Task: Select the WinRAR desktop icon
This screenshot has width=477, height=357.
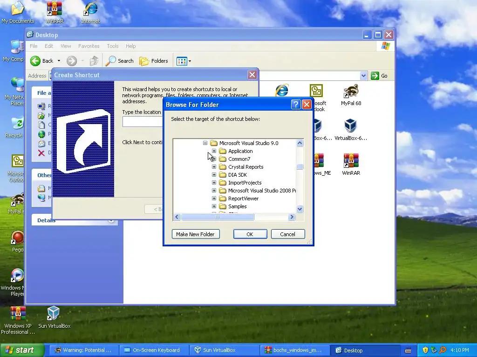Action: tap(55, 12)
